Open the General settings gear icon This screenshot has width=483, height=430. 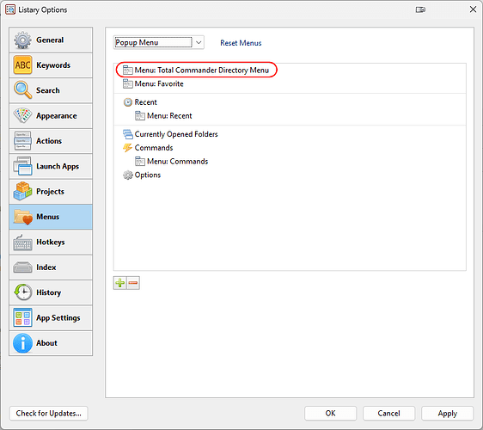[x=22, y=40]
